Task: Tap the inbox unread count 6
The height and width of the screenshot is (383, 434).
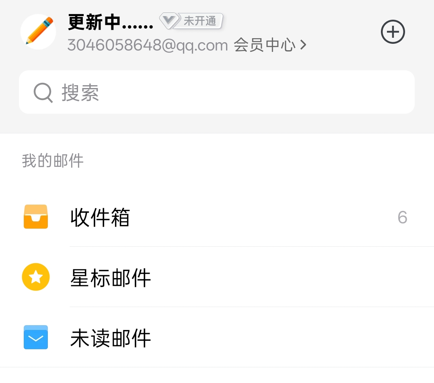Action: [x=402, y=217]
